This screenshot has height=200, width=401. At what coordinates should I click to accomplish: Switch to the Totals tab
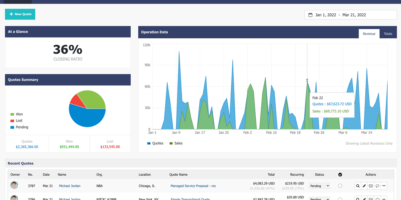[x=388, y=34]
